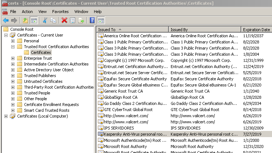Expand Intermediate Certification Authorities node
The height and width of the screenshot is (153, 272).
13,64
